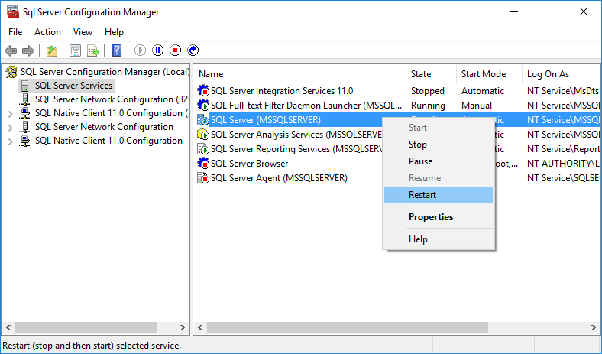Click the Up one level toolbar icon
The image size is (602, 354).
tap(52, 50)
